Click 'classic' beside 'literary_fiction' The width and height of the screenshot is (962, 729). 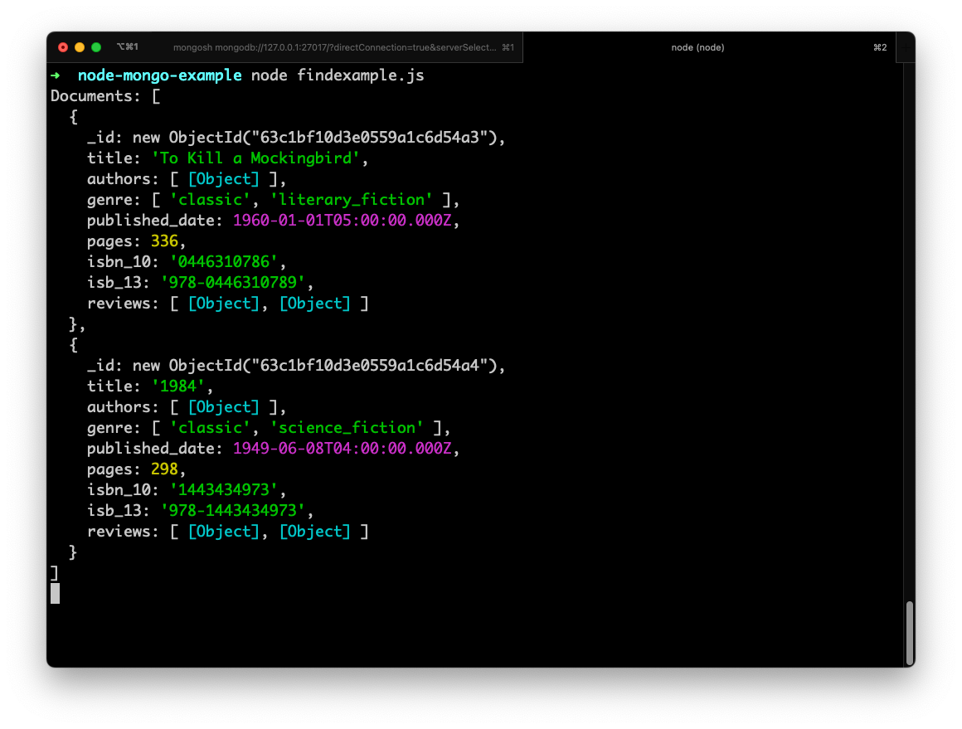tap(210, 200)
